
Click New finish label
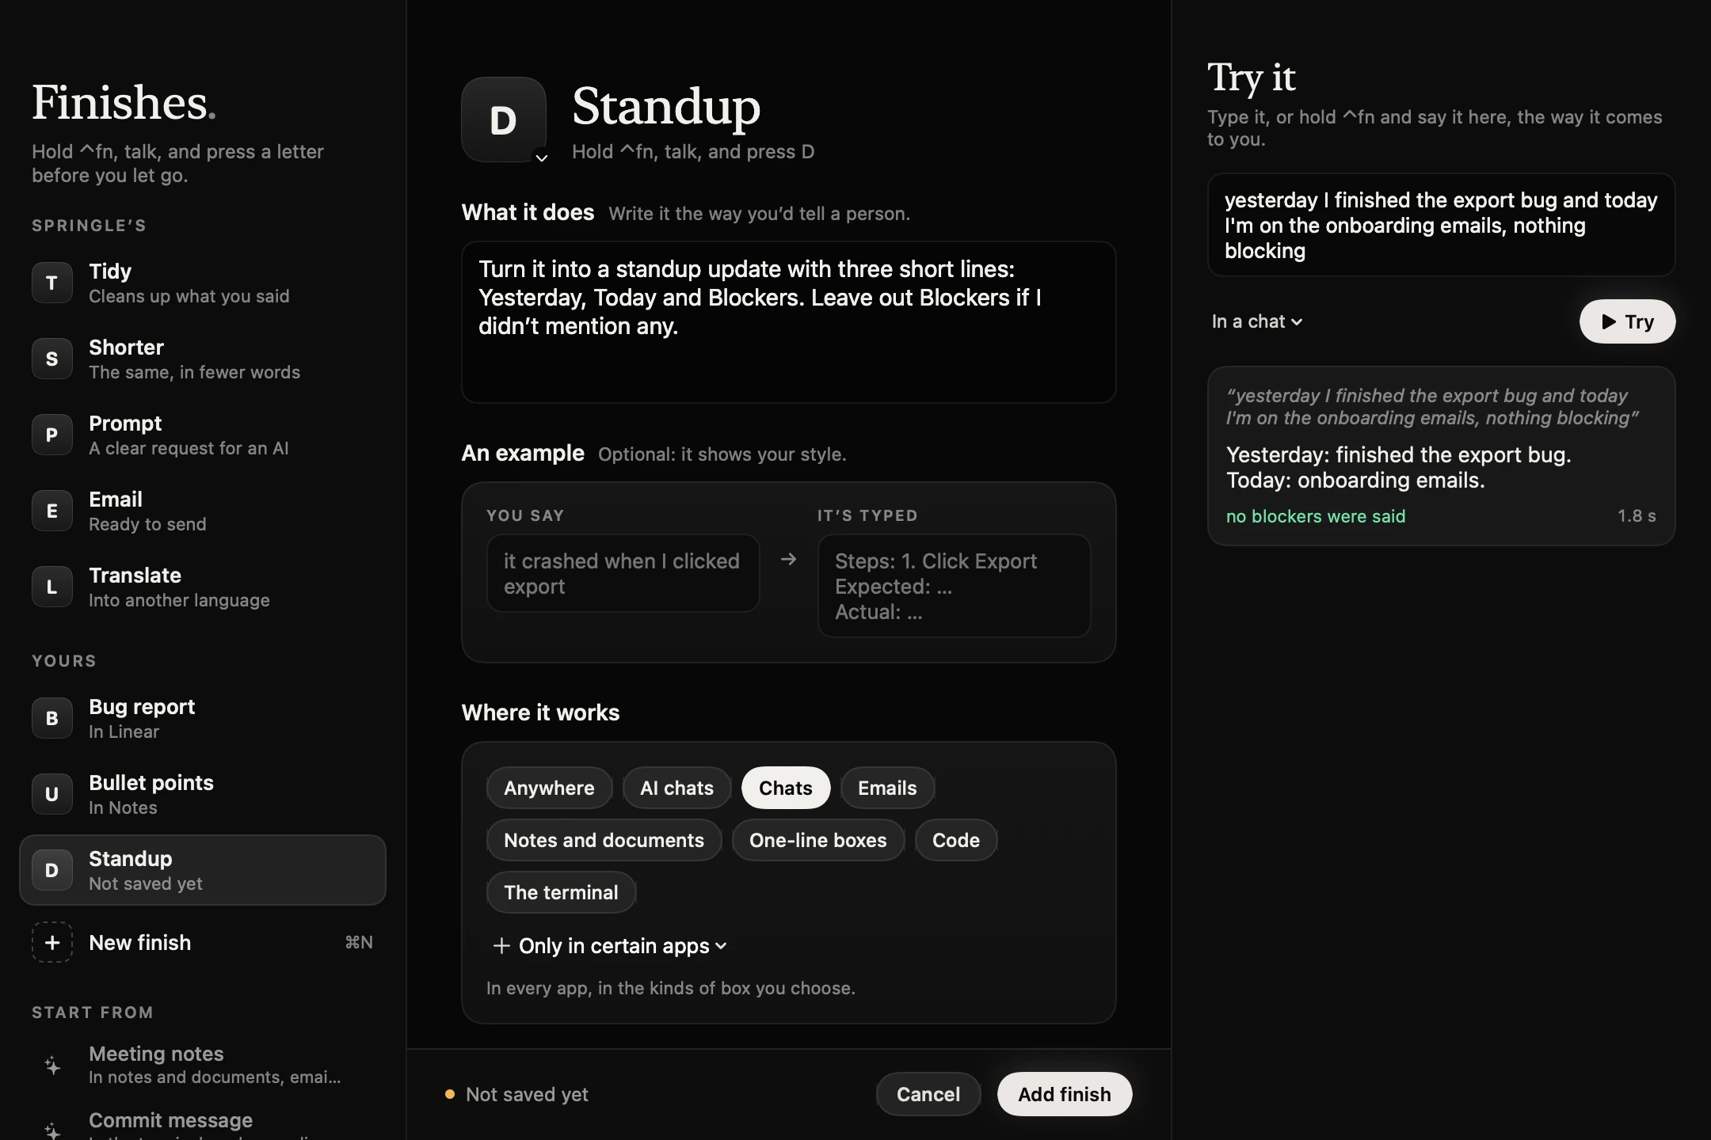[140, 942]
